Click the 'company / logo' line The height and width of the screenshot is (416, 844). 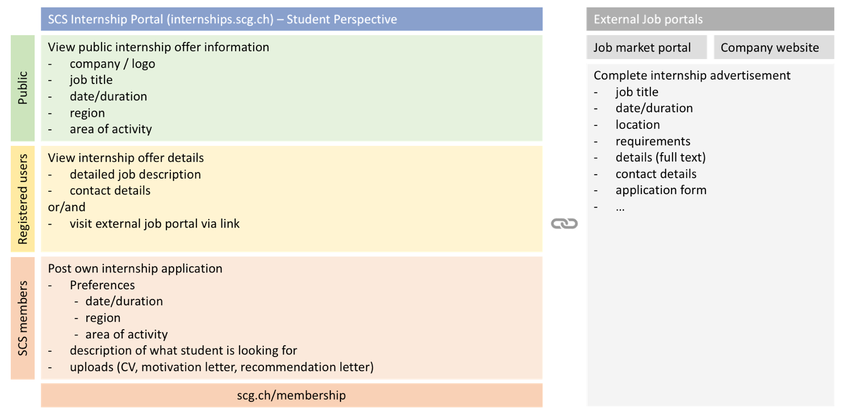(112, 64)
